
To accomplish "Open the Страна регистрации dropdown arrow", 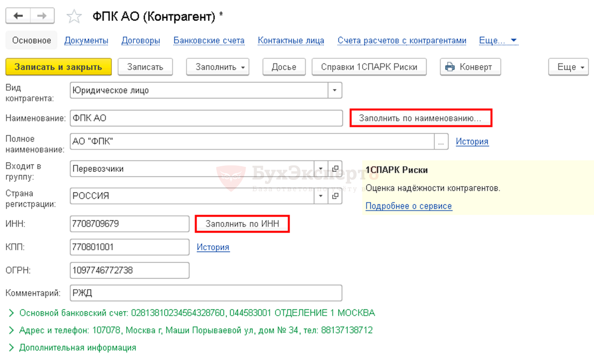I will click(x=321, y=196).
